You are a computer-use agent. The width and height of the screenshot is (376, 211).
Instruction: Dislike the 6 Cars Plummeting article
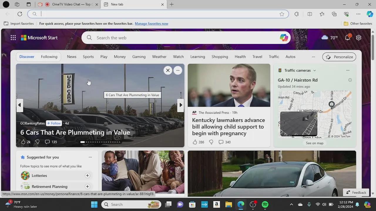tap(37, 142)
